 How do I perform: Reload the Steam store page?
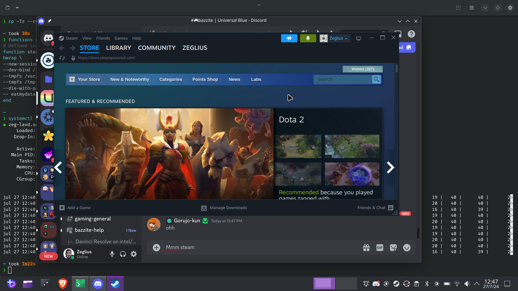62,58
